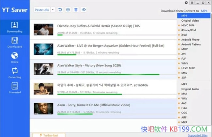This screenshot has width=212, height=137.
Task: Click the trash delete icon
Action: (x=76, y=10)
